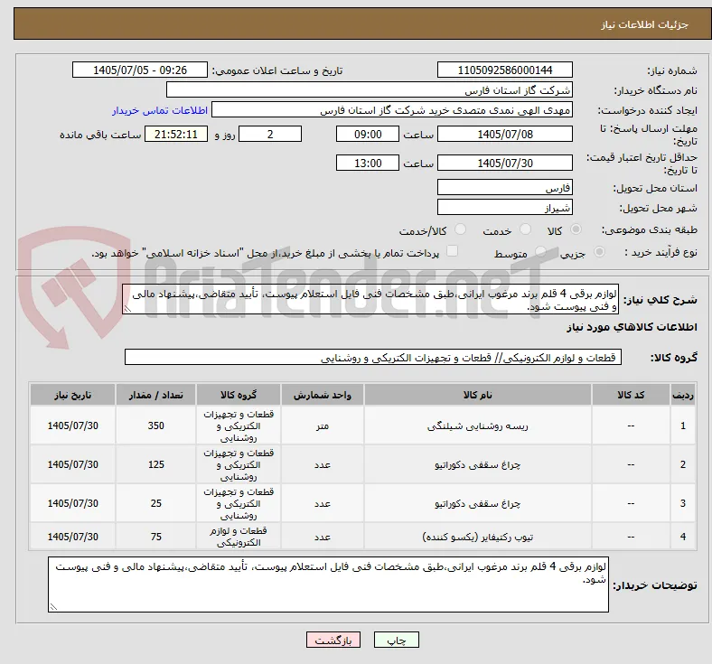Screen dimensions: 712x664
Task: Click the deadline time 09:00 field
Action: (368, 134)
